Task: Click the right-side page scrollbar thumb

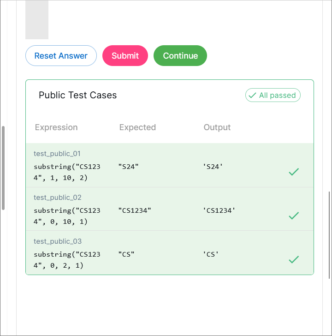Action: (329, 234)
